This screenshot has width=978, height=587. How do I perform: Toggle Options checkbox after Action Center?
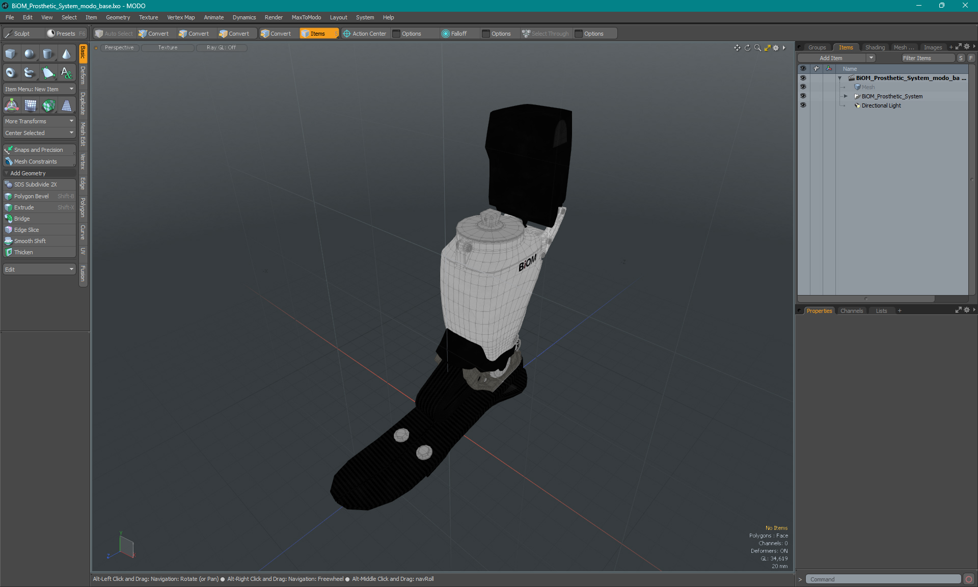(396, 34)
